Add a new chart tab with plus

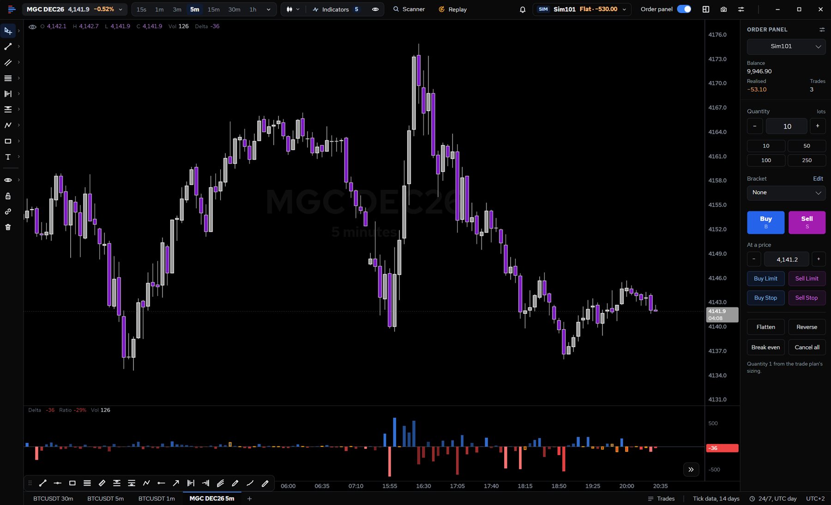249,499
